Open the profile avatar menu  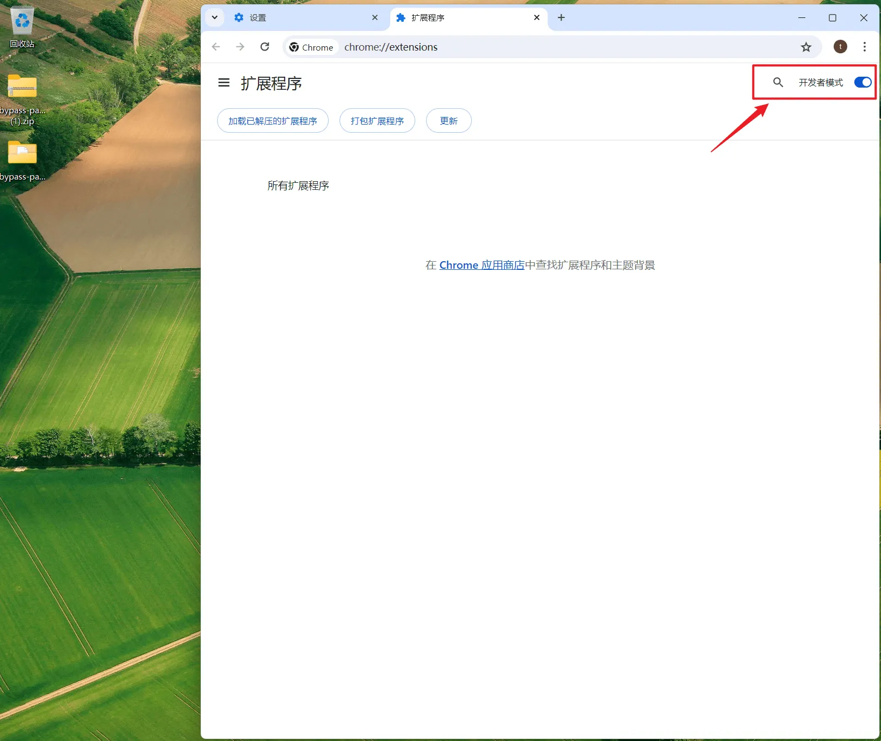click(x=840, y=47)
